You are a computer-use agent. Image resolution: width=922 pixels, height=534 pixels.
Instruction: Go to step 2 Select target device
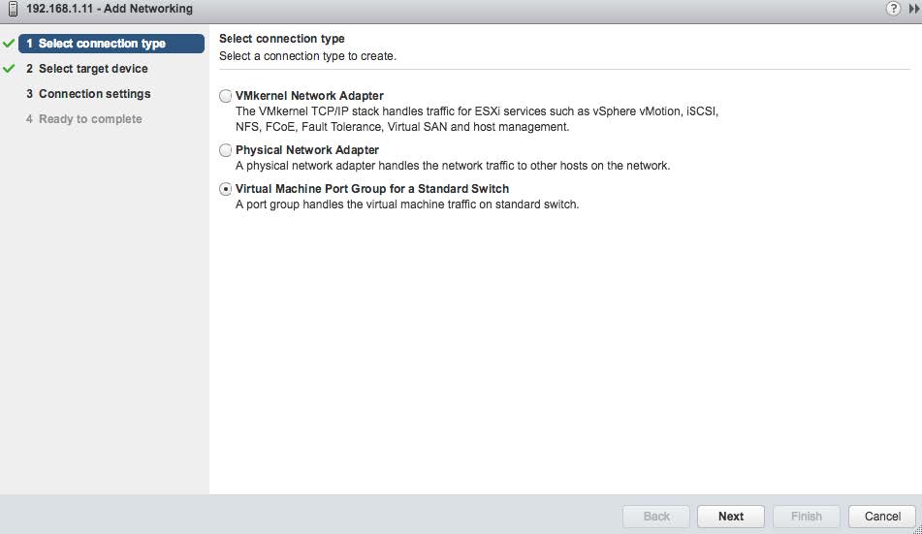click(x=93, y=69)
